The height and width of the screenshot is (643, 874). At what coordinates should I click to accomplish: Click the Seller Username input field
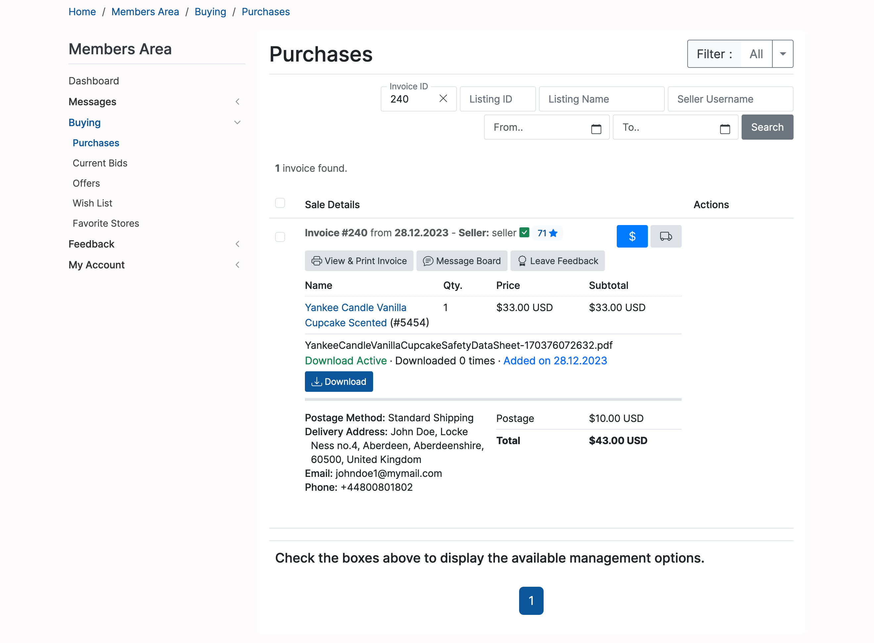pyautogui.click(x=730, y=99)
